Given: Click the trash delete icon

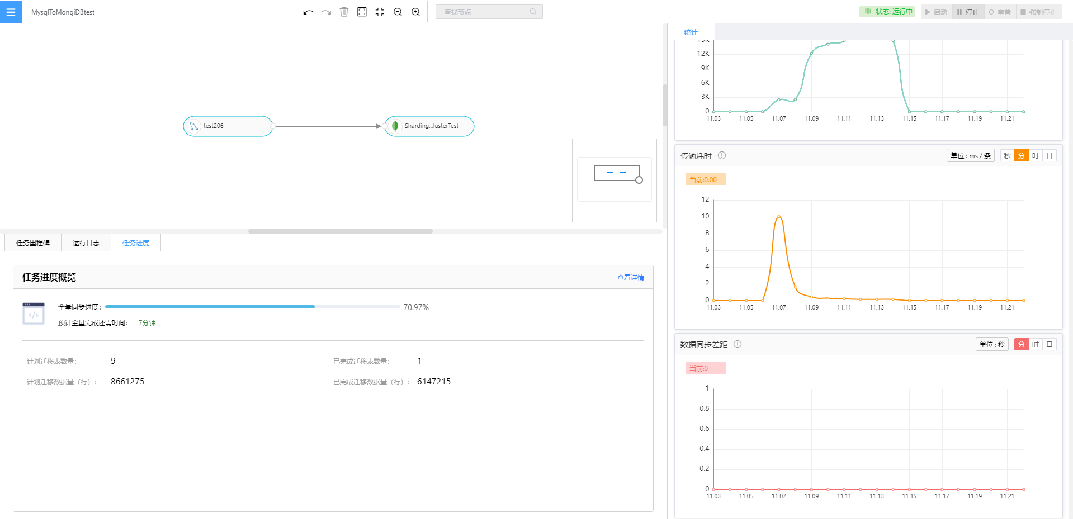Looking at the screenshot, I should (344, 12).
